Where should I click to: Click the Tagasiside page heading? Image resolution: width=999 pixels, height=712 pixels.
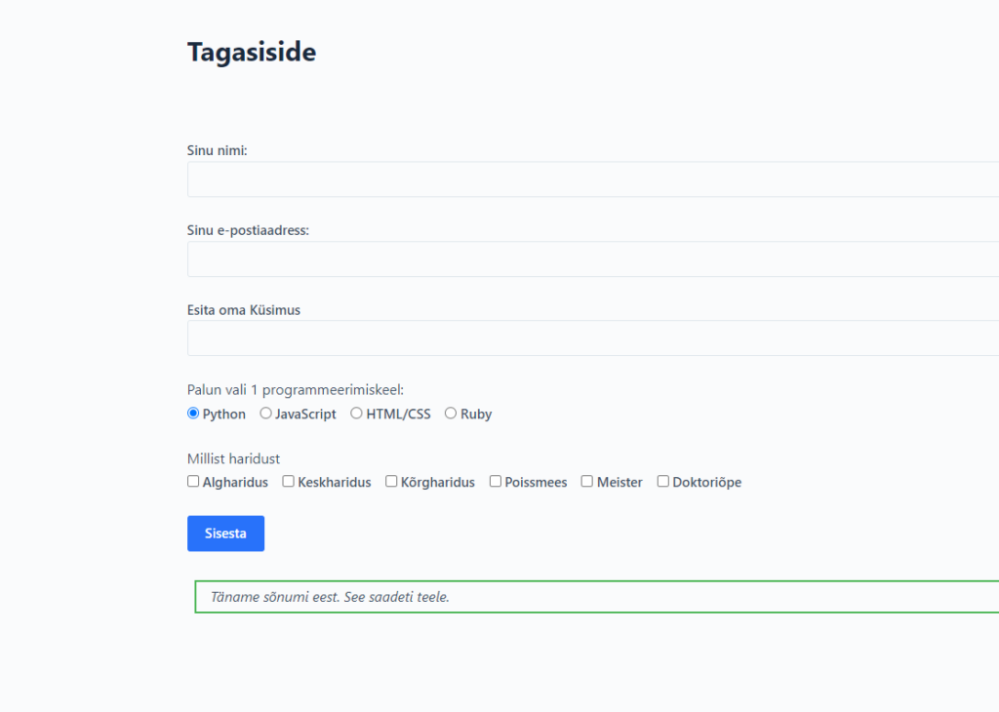point(252,52)
